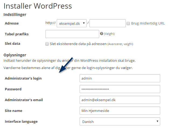
Task: Click the Installer WordPress heading
Action: 38,6
